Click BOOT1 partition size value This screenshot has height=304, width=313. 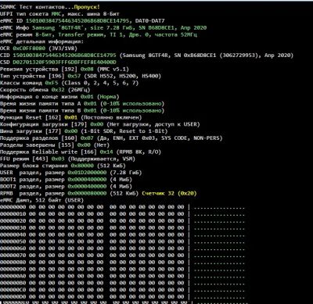[x=87, y=180]
